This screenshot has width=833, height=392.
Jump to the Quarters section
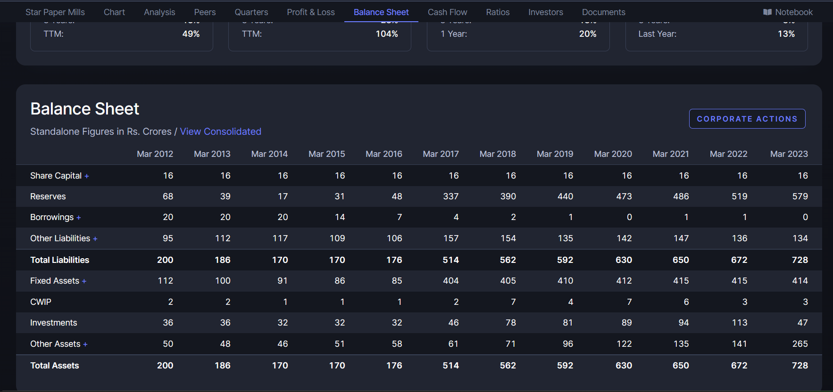[x=251, y=12]
